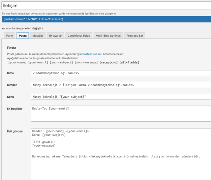Screen dimensions: 211x180
Task: Click the bold [all-fields] mail-tag
Action: click(129, 62)
